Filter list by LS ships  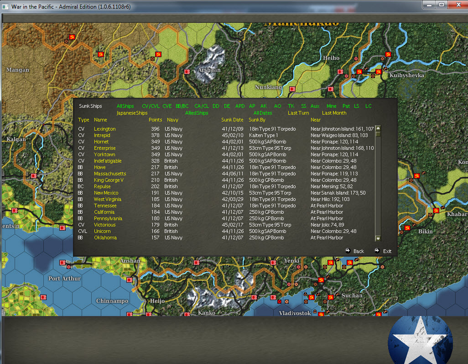point(356,106)
